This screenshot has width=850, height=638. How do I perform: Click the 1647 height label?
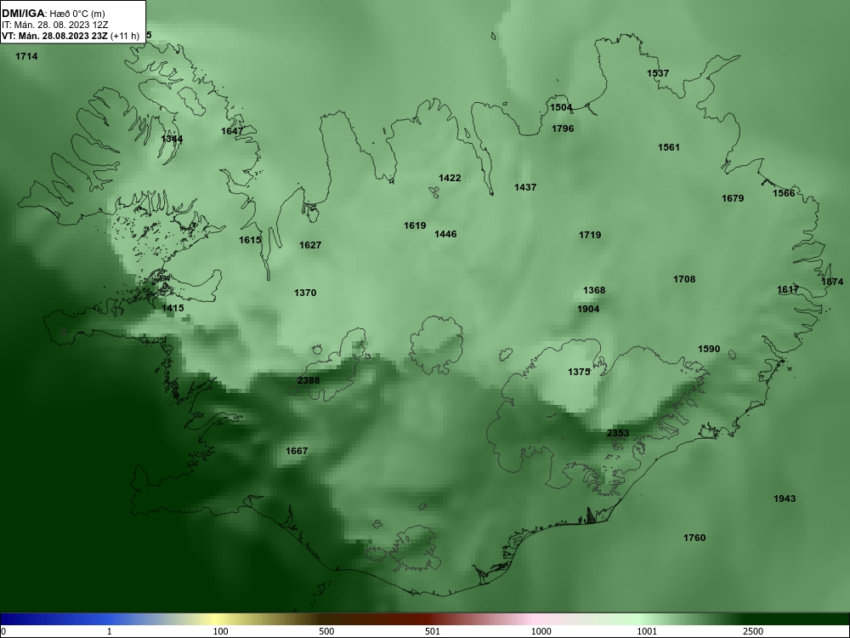click(x=232, y=131)
